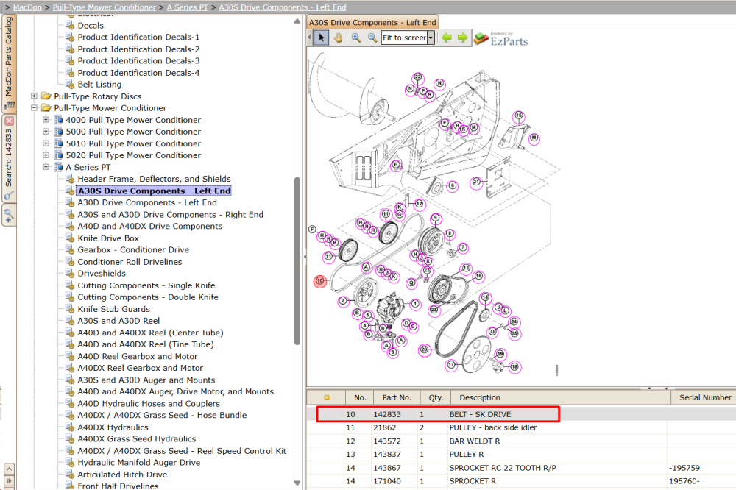Open the MacDon Parts Catalog side tab
736x490 pixels.
click(x=9, y=63)
